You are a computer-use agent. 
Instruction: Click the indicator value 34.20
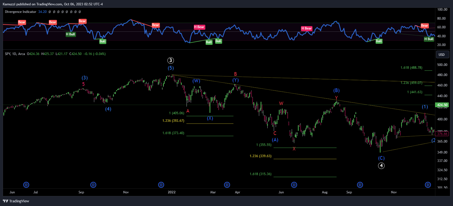click(42, 12)
